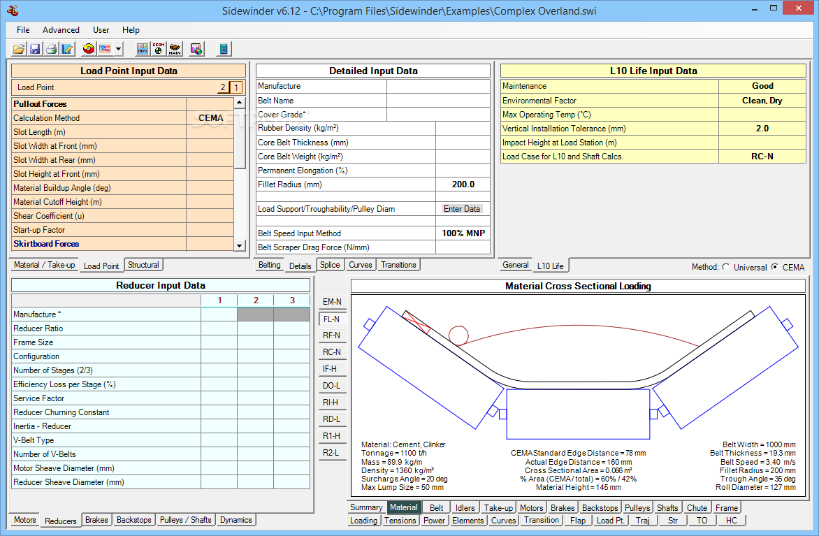Open the Advanced menu

coord(61,30)
